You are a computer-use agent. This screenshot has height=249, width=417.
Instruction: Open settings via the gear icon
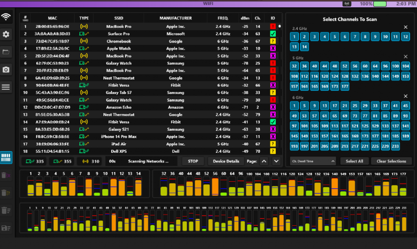coord(6,34)
